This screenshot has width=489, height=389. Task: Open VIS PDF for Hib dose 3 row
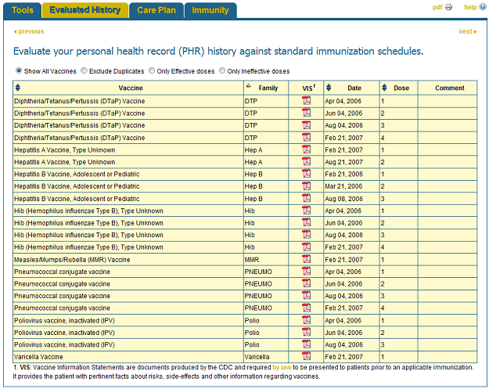pos(306,235)
